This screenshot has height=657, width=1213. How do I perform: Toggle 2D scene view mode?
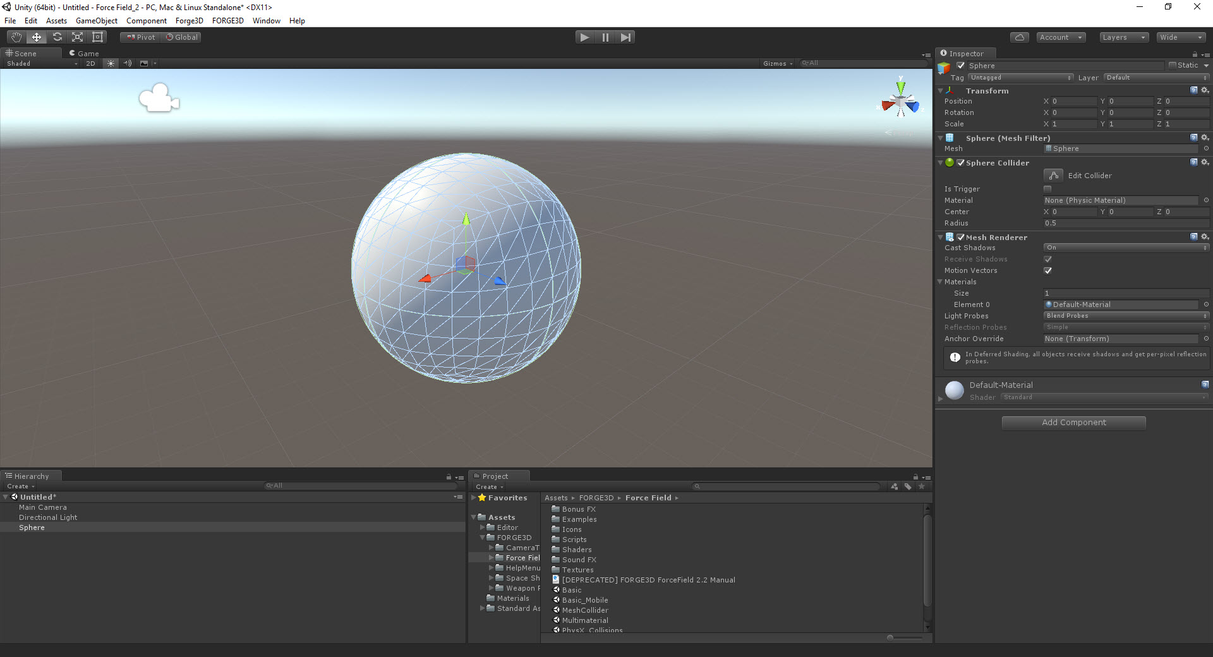coord(90,63)
